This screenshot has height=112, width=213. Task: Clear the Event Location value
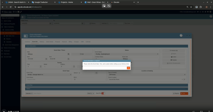point(182,79)
